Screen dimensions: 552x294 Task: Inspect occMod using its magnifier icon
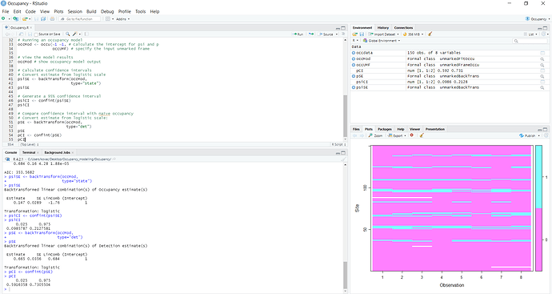pos(542,58)
